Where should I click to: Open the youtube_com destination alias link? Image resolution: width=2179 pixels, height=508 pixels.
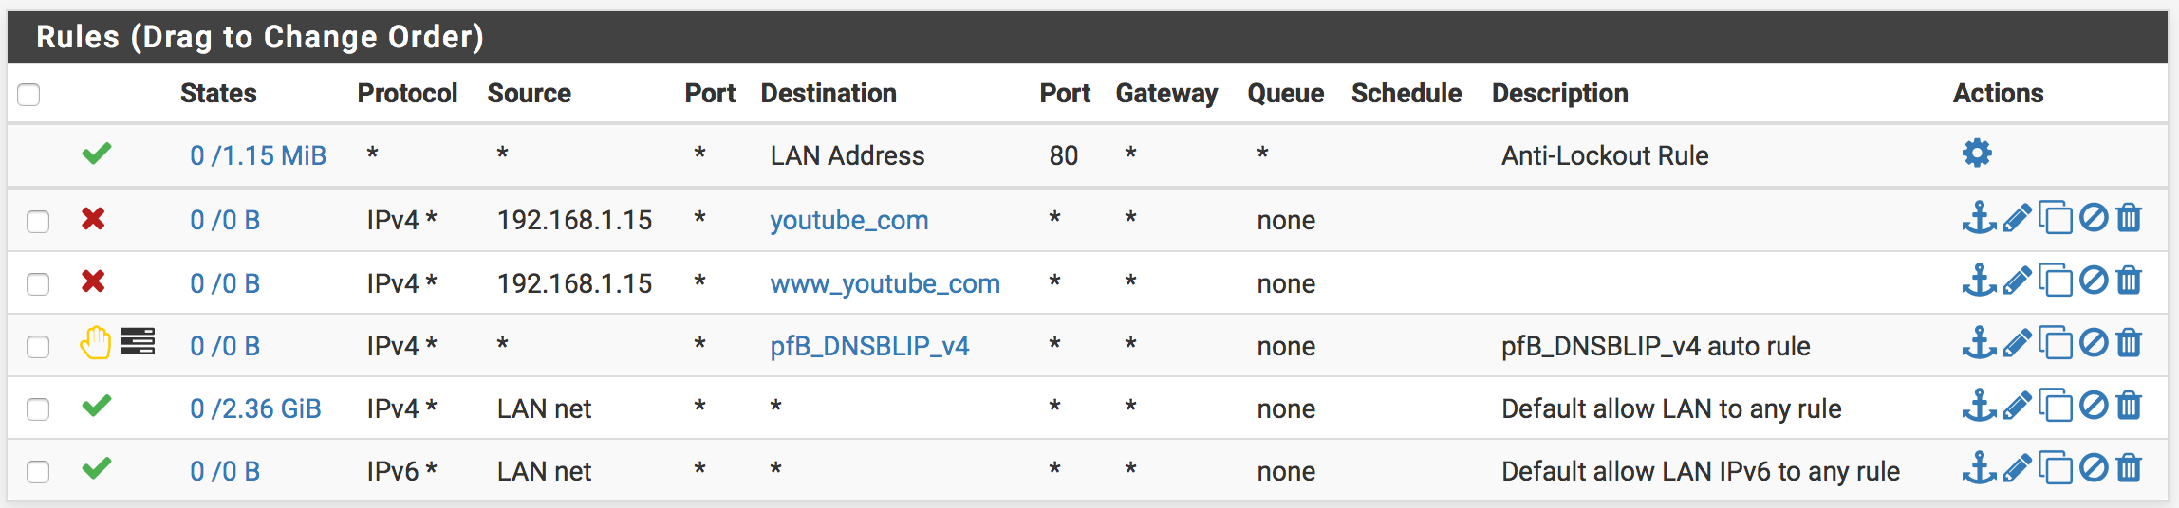click(848, 221)
